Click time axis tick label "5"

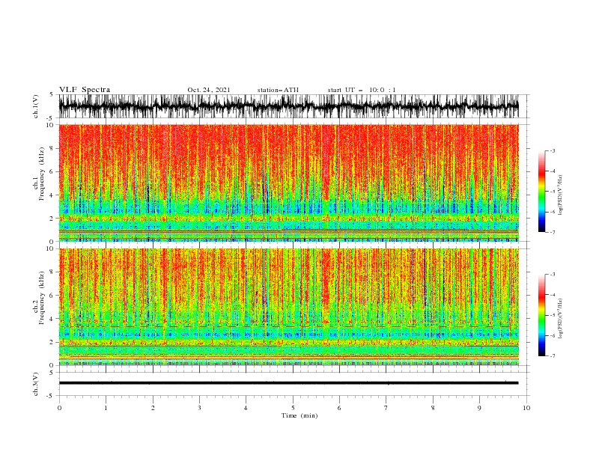point(293,408)
